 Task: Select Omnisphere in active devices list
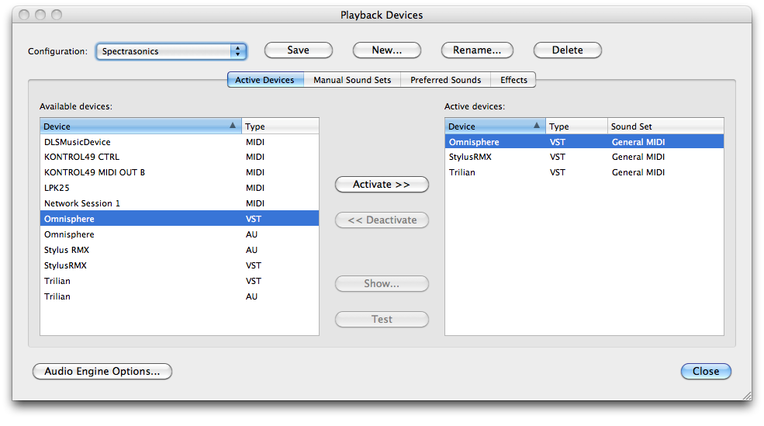pos(584,142)
